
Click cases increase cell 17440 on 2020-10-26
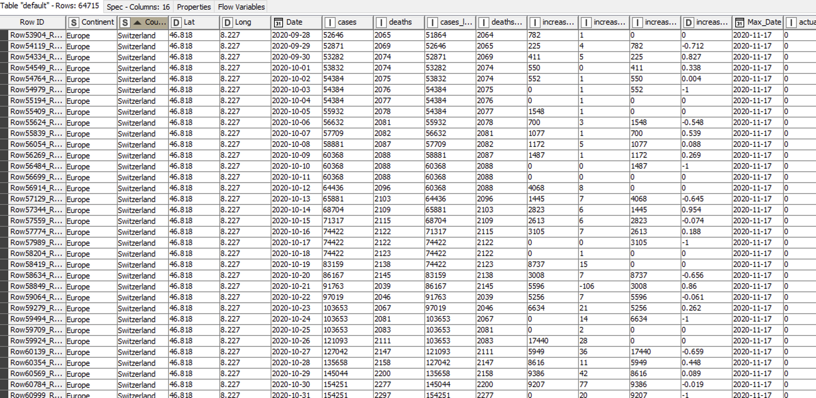pos(553,341)
